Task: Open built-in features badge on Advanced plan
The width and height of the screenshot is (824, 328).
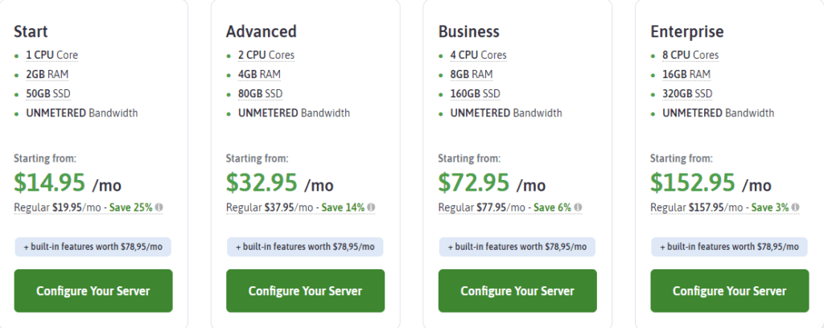Action: tap(305, 247)
